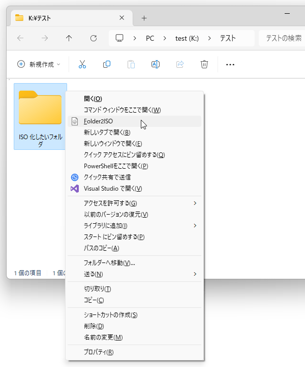
Task: Choose クイック アクセスにピン留めする(Q)
Action: 134,155
